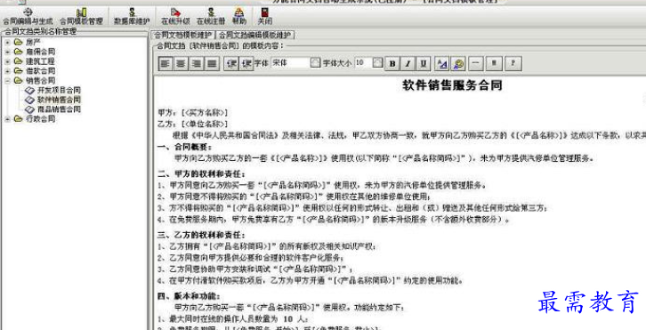Toggle italic with the I button

click(x=408, y=63)
